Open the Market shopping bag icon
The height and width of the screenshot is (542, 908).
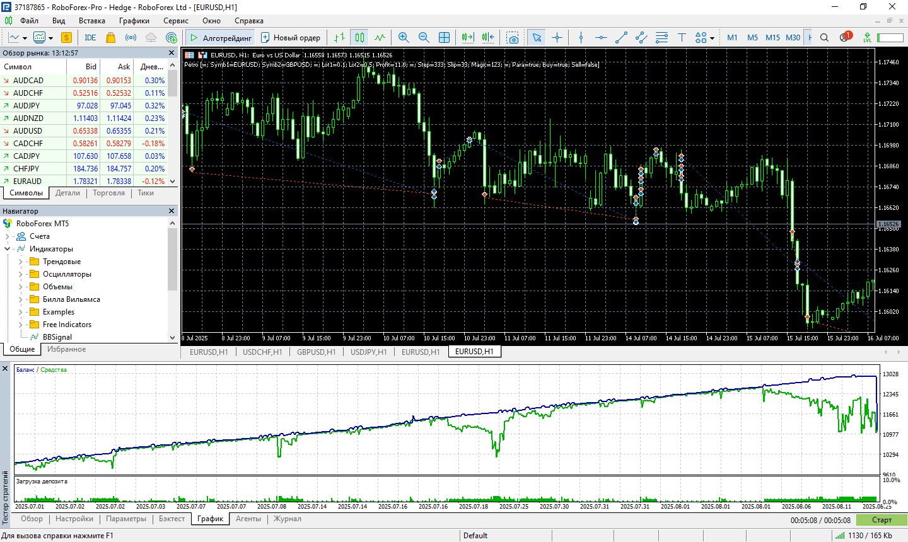point(111,38)
